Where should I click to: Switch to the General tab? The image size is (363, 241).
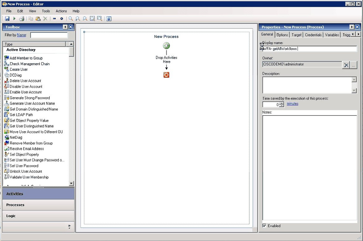(267, 34)
